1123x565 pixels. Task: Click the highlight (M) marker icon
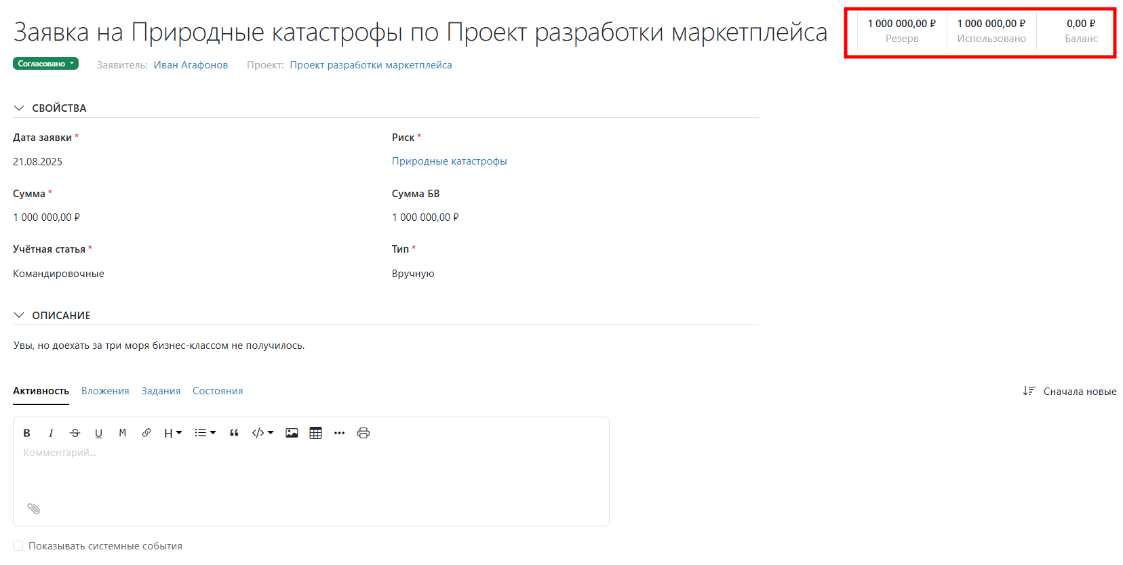click(x=123, y=433)
